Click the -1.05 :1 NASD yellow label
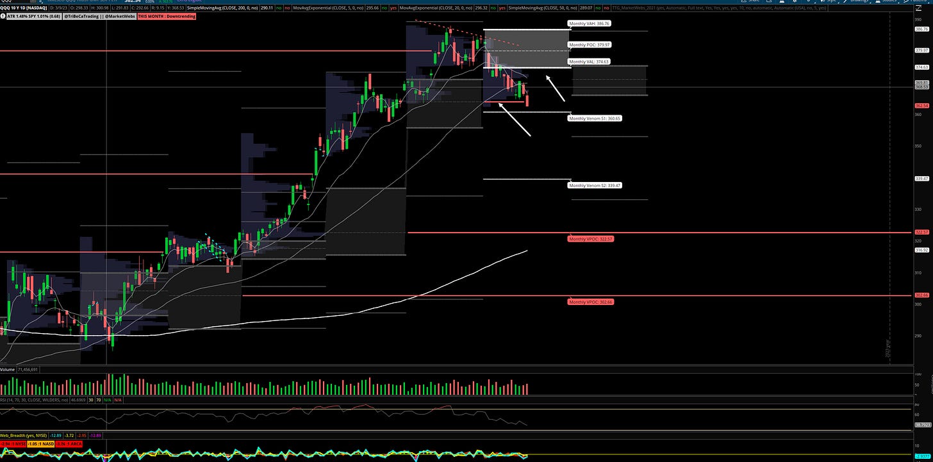Viewport: 933px width, 462px height. coord(41,444)
